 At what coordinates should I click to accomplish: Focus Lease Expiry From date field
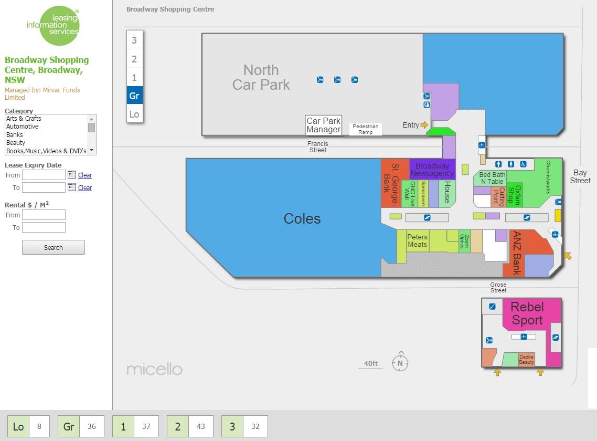click(x=44, y=175)
